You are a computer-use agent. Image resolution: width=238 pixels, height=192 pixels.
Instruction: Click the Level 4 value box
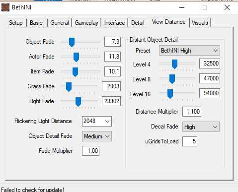tap(210, 64)
